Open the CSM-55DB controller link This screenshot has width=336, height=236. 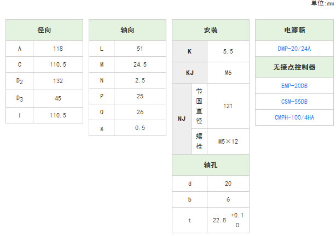pyautogui.click(x=294, y=102)
